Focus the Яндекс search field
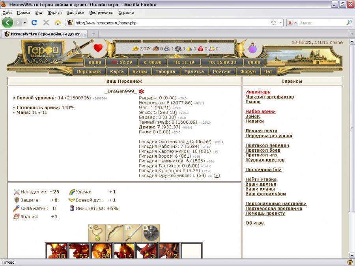 [322, 23]
